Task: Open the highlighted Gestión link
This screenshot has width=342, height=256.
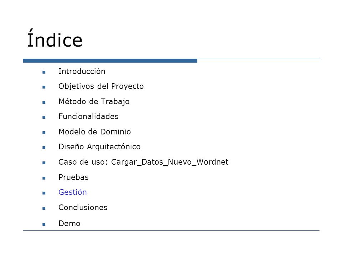Action: point(73,192)
